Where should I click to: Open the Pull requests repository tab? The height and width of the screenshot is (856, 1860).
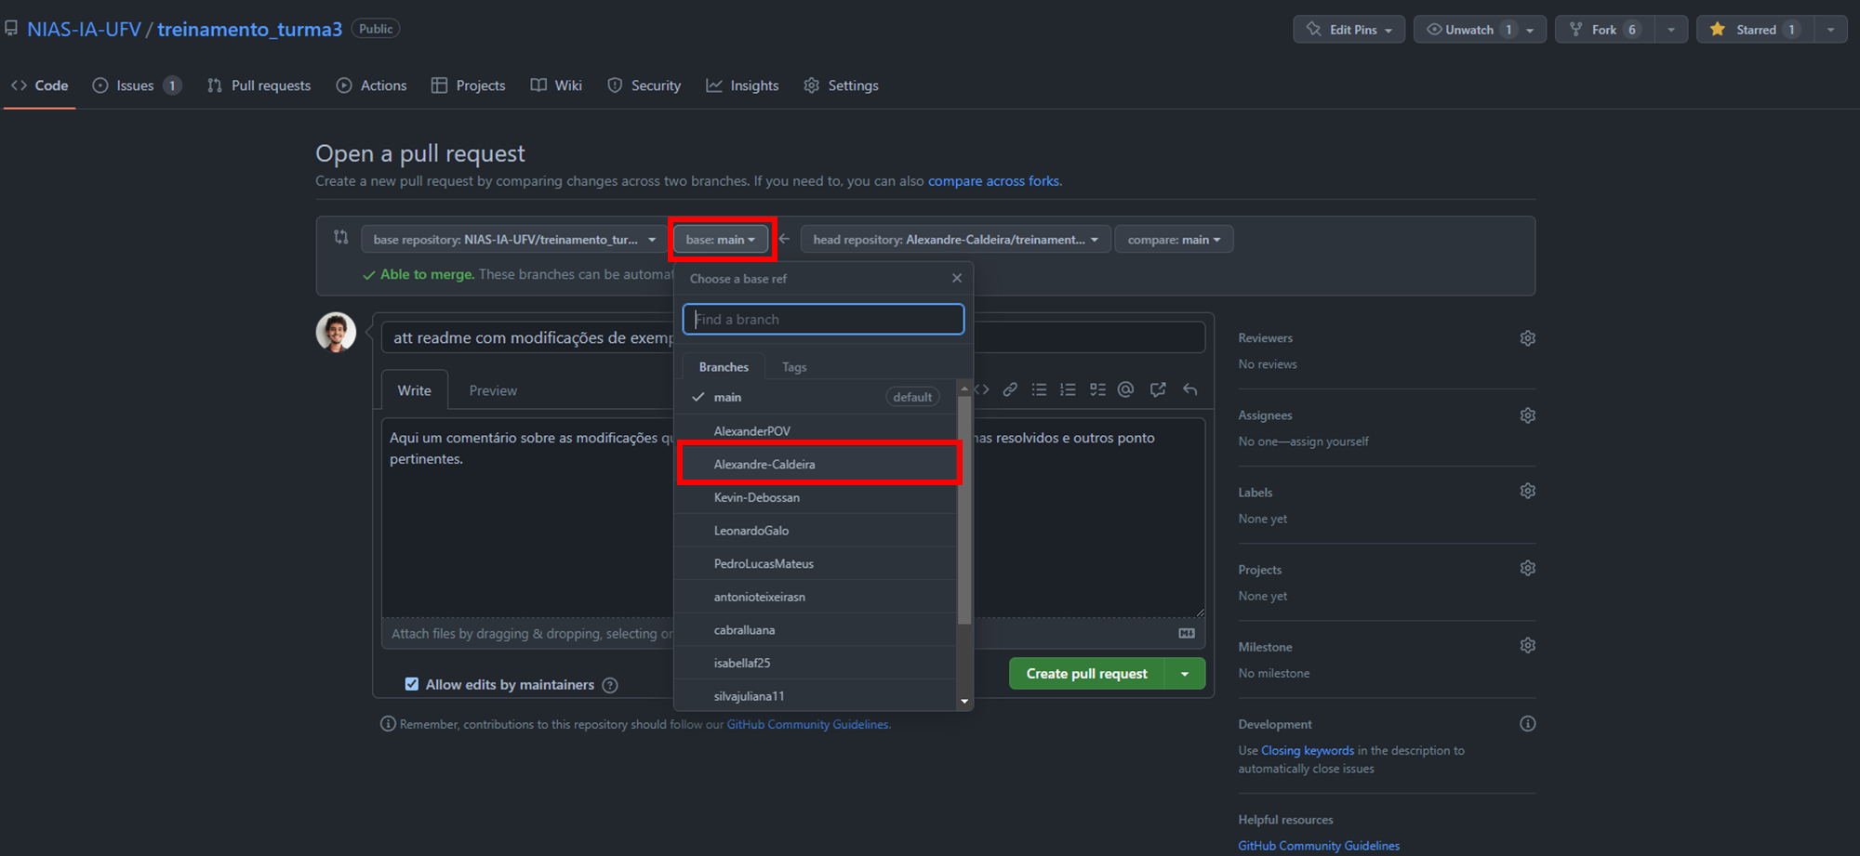(259, 86)
